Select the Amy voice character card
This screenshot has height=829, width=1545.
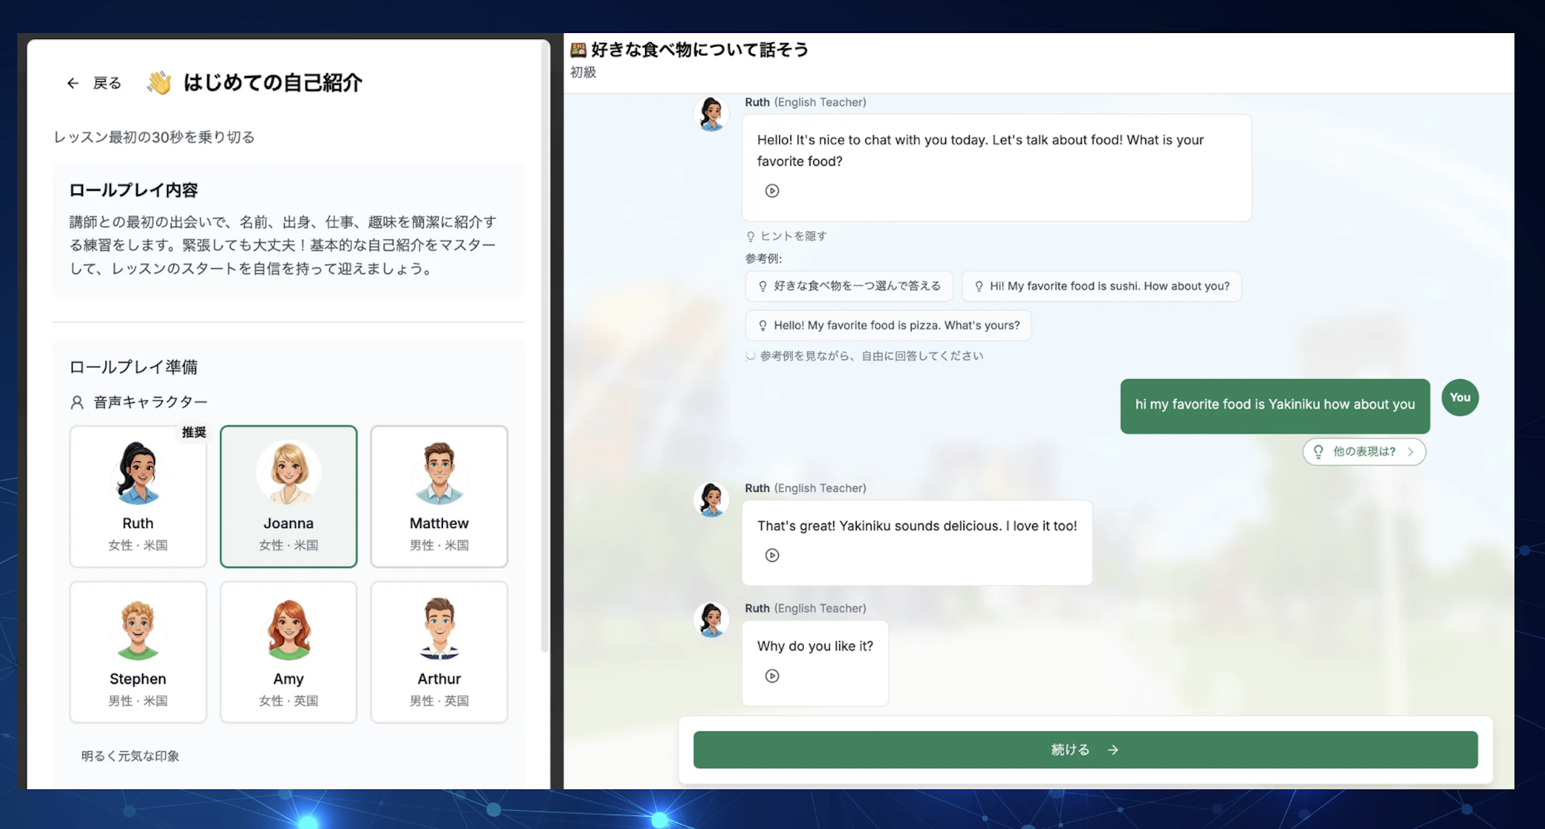(289, 652)
